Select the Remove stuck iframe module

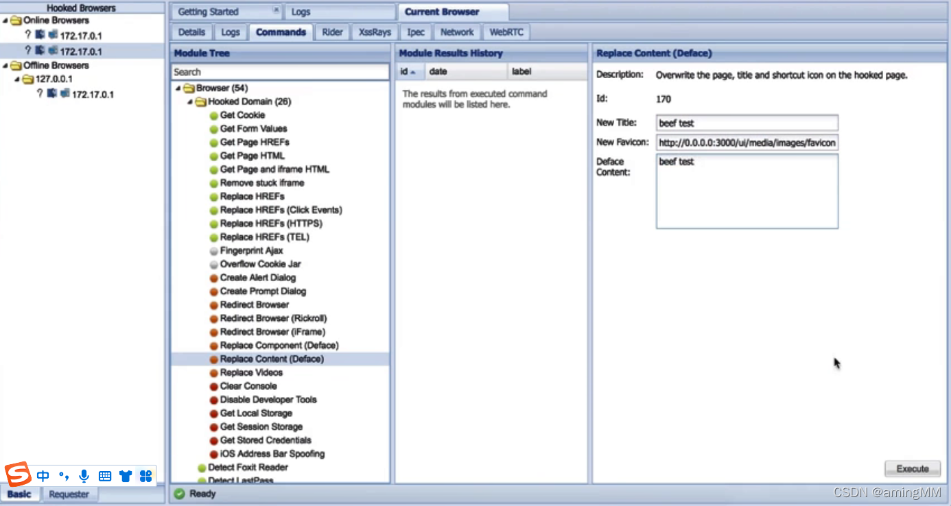(x=262, y=183)
